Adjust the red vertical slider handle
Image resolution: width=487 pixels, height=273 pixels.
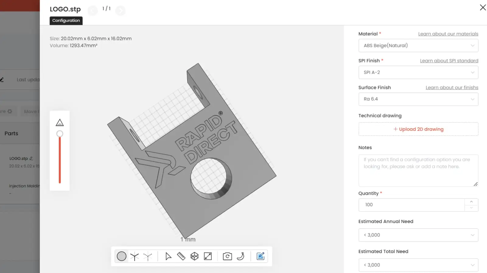pos(60,134)
